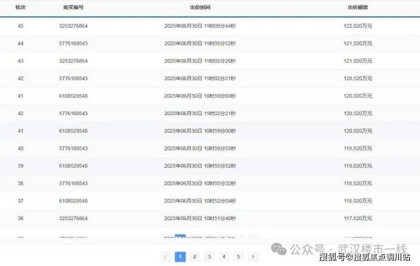The image size is (420, 266).
Task: Click the 10时52分04秒 bid time in round 37
Action: pos(199,201)
